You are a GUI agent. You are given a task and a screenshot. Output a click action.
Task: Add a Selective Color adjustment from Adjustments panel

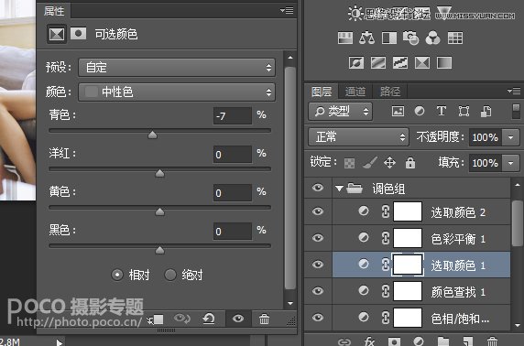click(x=422, y=62)
